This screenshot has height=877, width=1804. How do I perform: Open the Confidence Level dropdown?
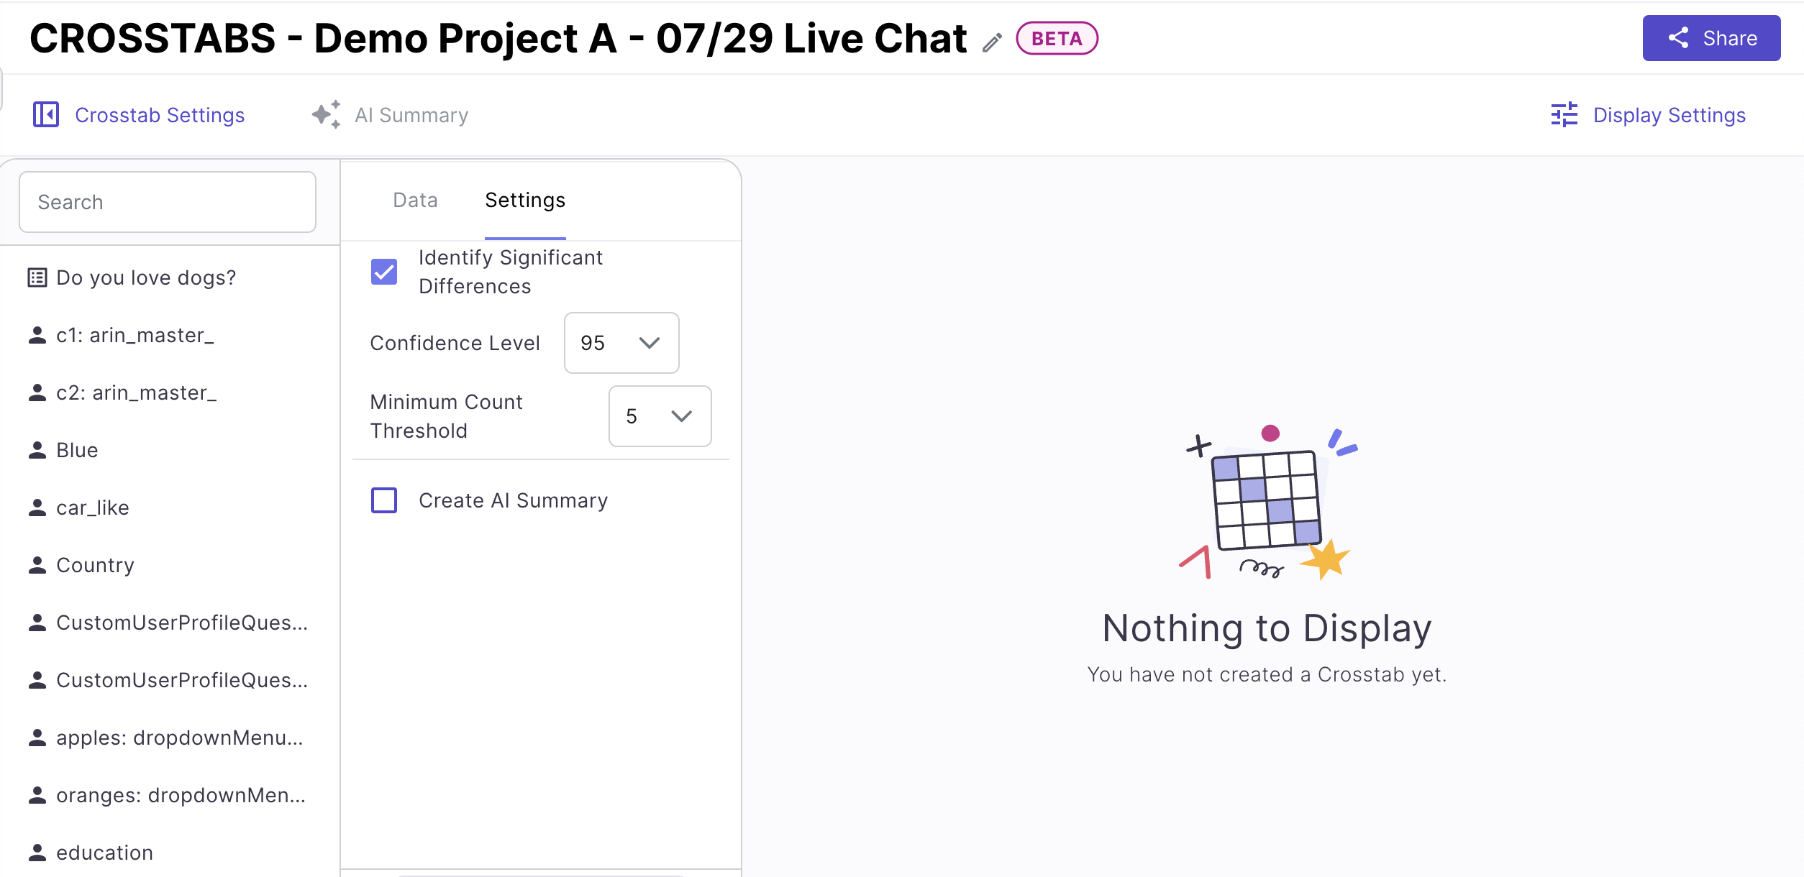[621, 343]
